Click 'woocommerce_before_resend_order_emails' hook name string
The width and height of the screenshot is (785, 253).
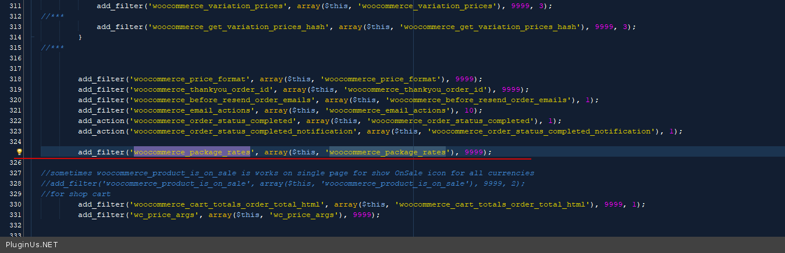pyautogui.click(x=222, y=100)
